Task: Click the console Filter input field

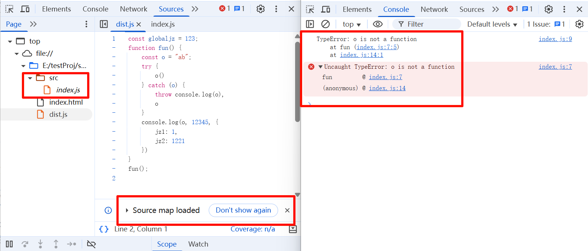Action: 430,24
